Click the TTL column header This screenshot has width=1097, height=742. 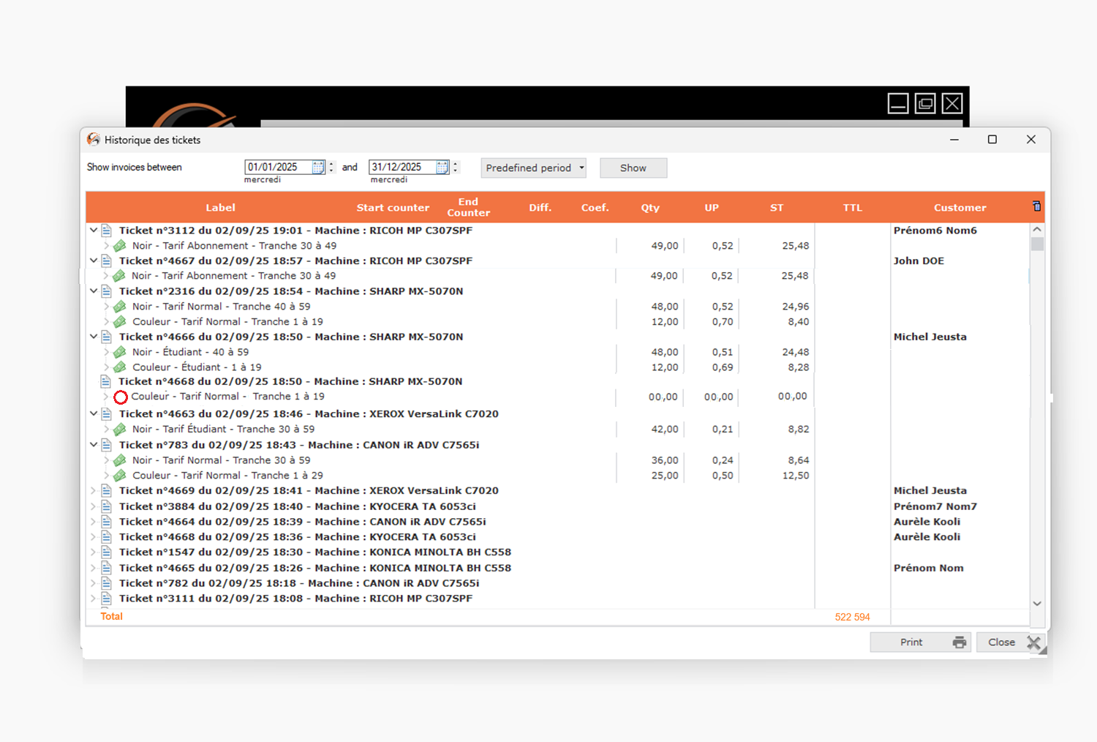pyautogui.click(x=853, y=208)
